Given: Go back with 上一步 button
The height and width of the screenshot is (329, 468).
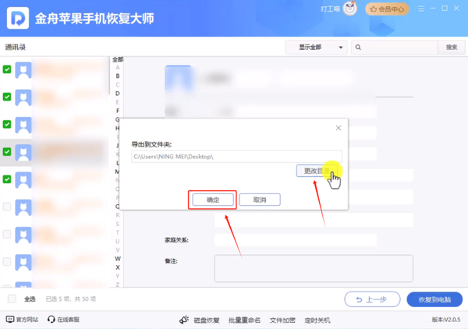Looking at the screenshot, I should (x=372, y=299).
